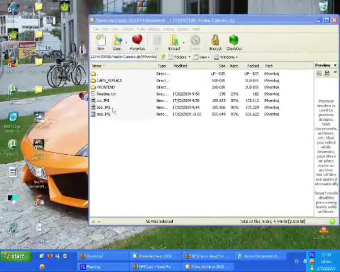Close the Preview panel
Image resolution: width=340 pixels, height=272 pixels.
click(335, 66)
